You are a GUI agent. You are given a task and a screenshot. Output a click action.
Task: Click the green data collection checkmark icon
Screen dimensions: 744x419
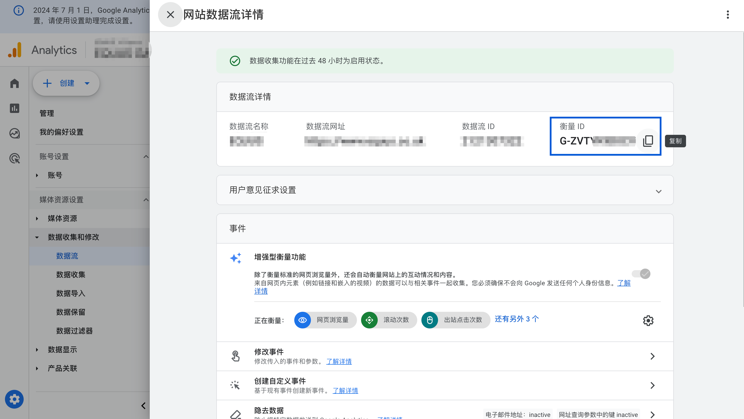pos(235,61)
